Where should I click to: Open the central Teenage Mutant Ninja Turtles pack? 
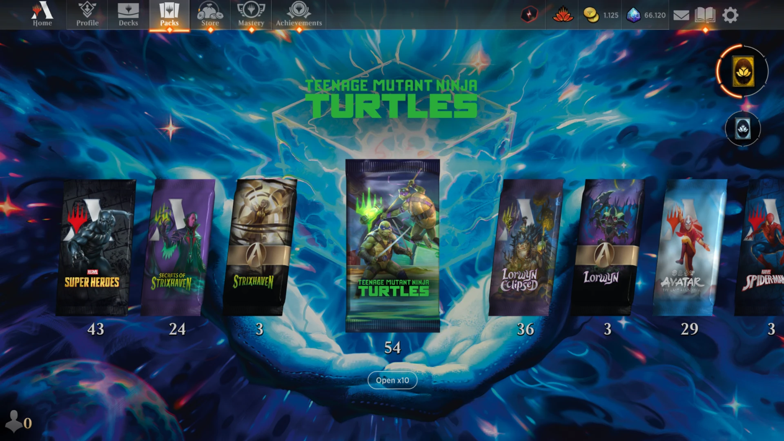[x=392, y=245]
